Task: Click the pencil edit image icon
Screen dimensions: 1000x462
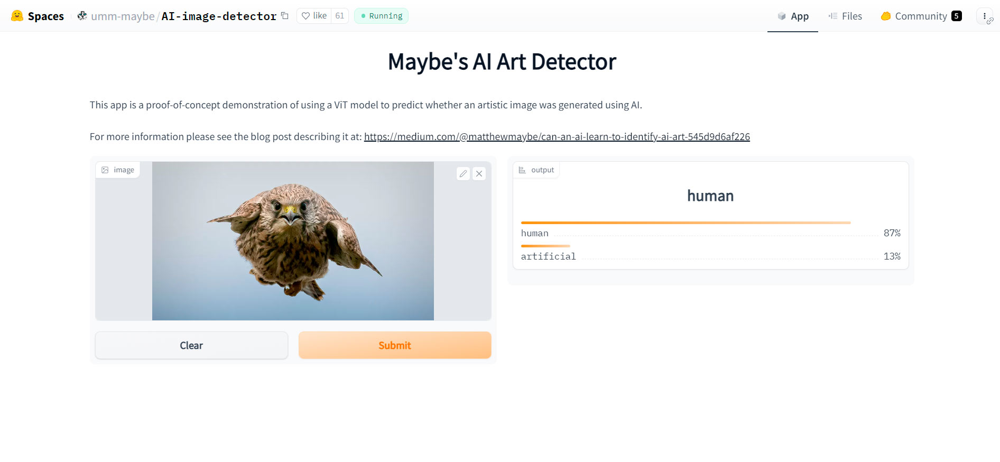Action: pos(463,173)
